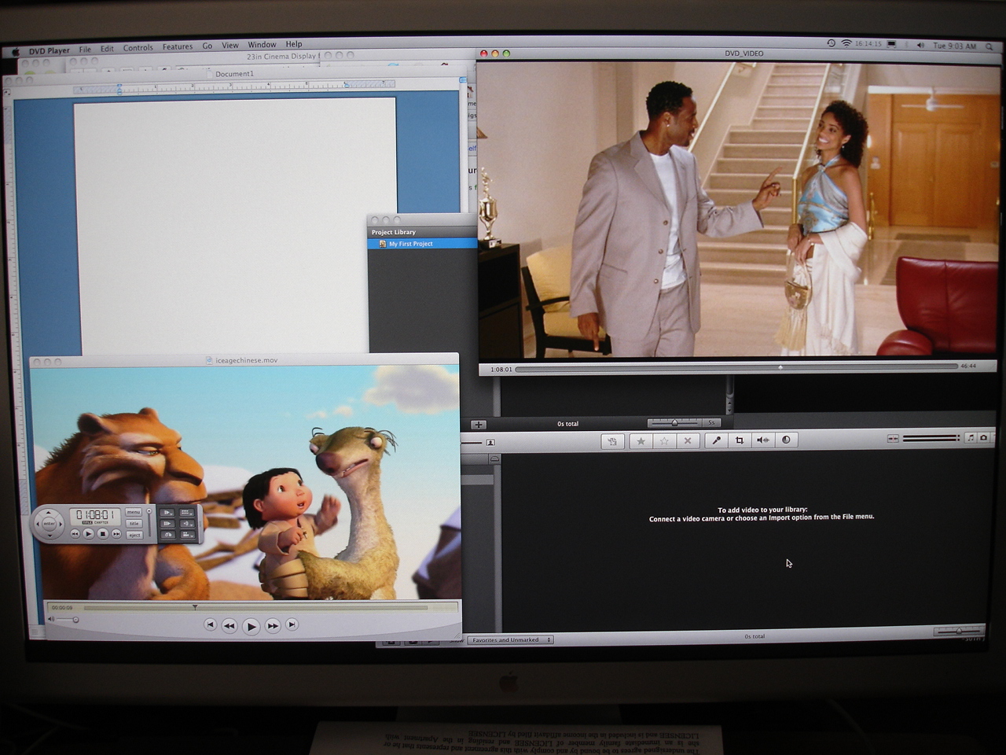Open audio stream dropdown in DVD remote drawer
This screenshot has width=1006, height=755.
coord(187,524)
